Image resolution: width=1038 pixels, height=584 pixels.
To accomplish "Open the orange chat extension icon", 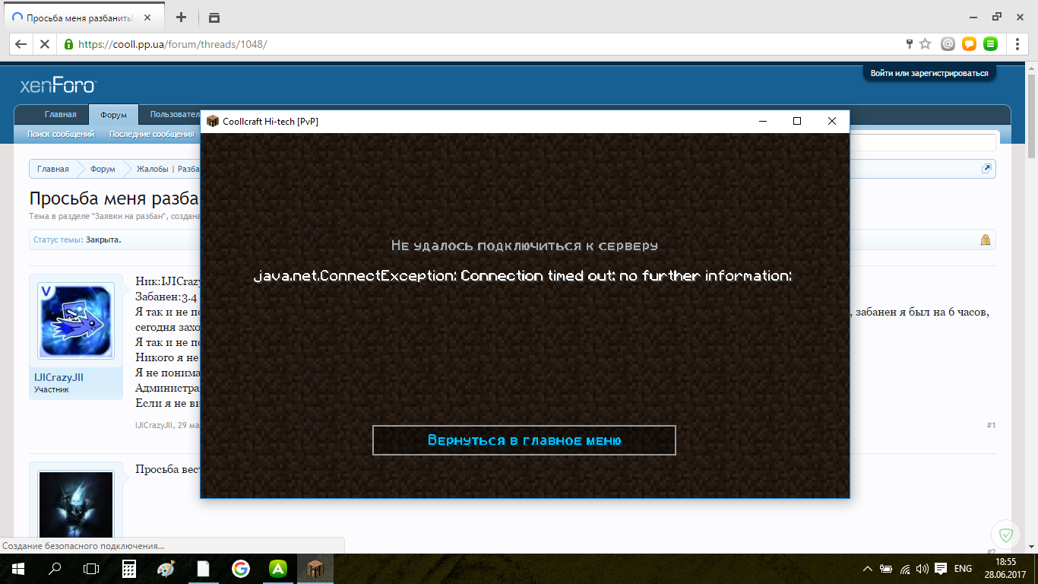I will (969, 44).
